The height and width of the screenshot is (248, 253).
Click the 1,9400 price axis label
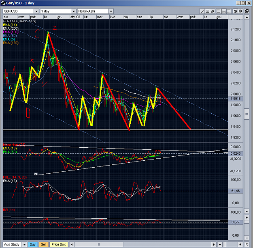[x=236, y=127]
